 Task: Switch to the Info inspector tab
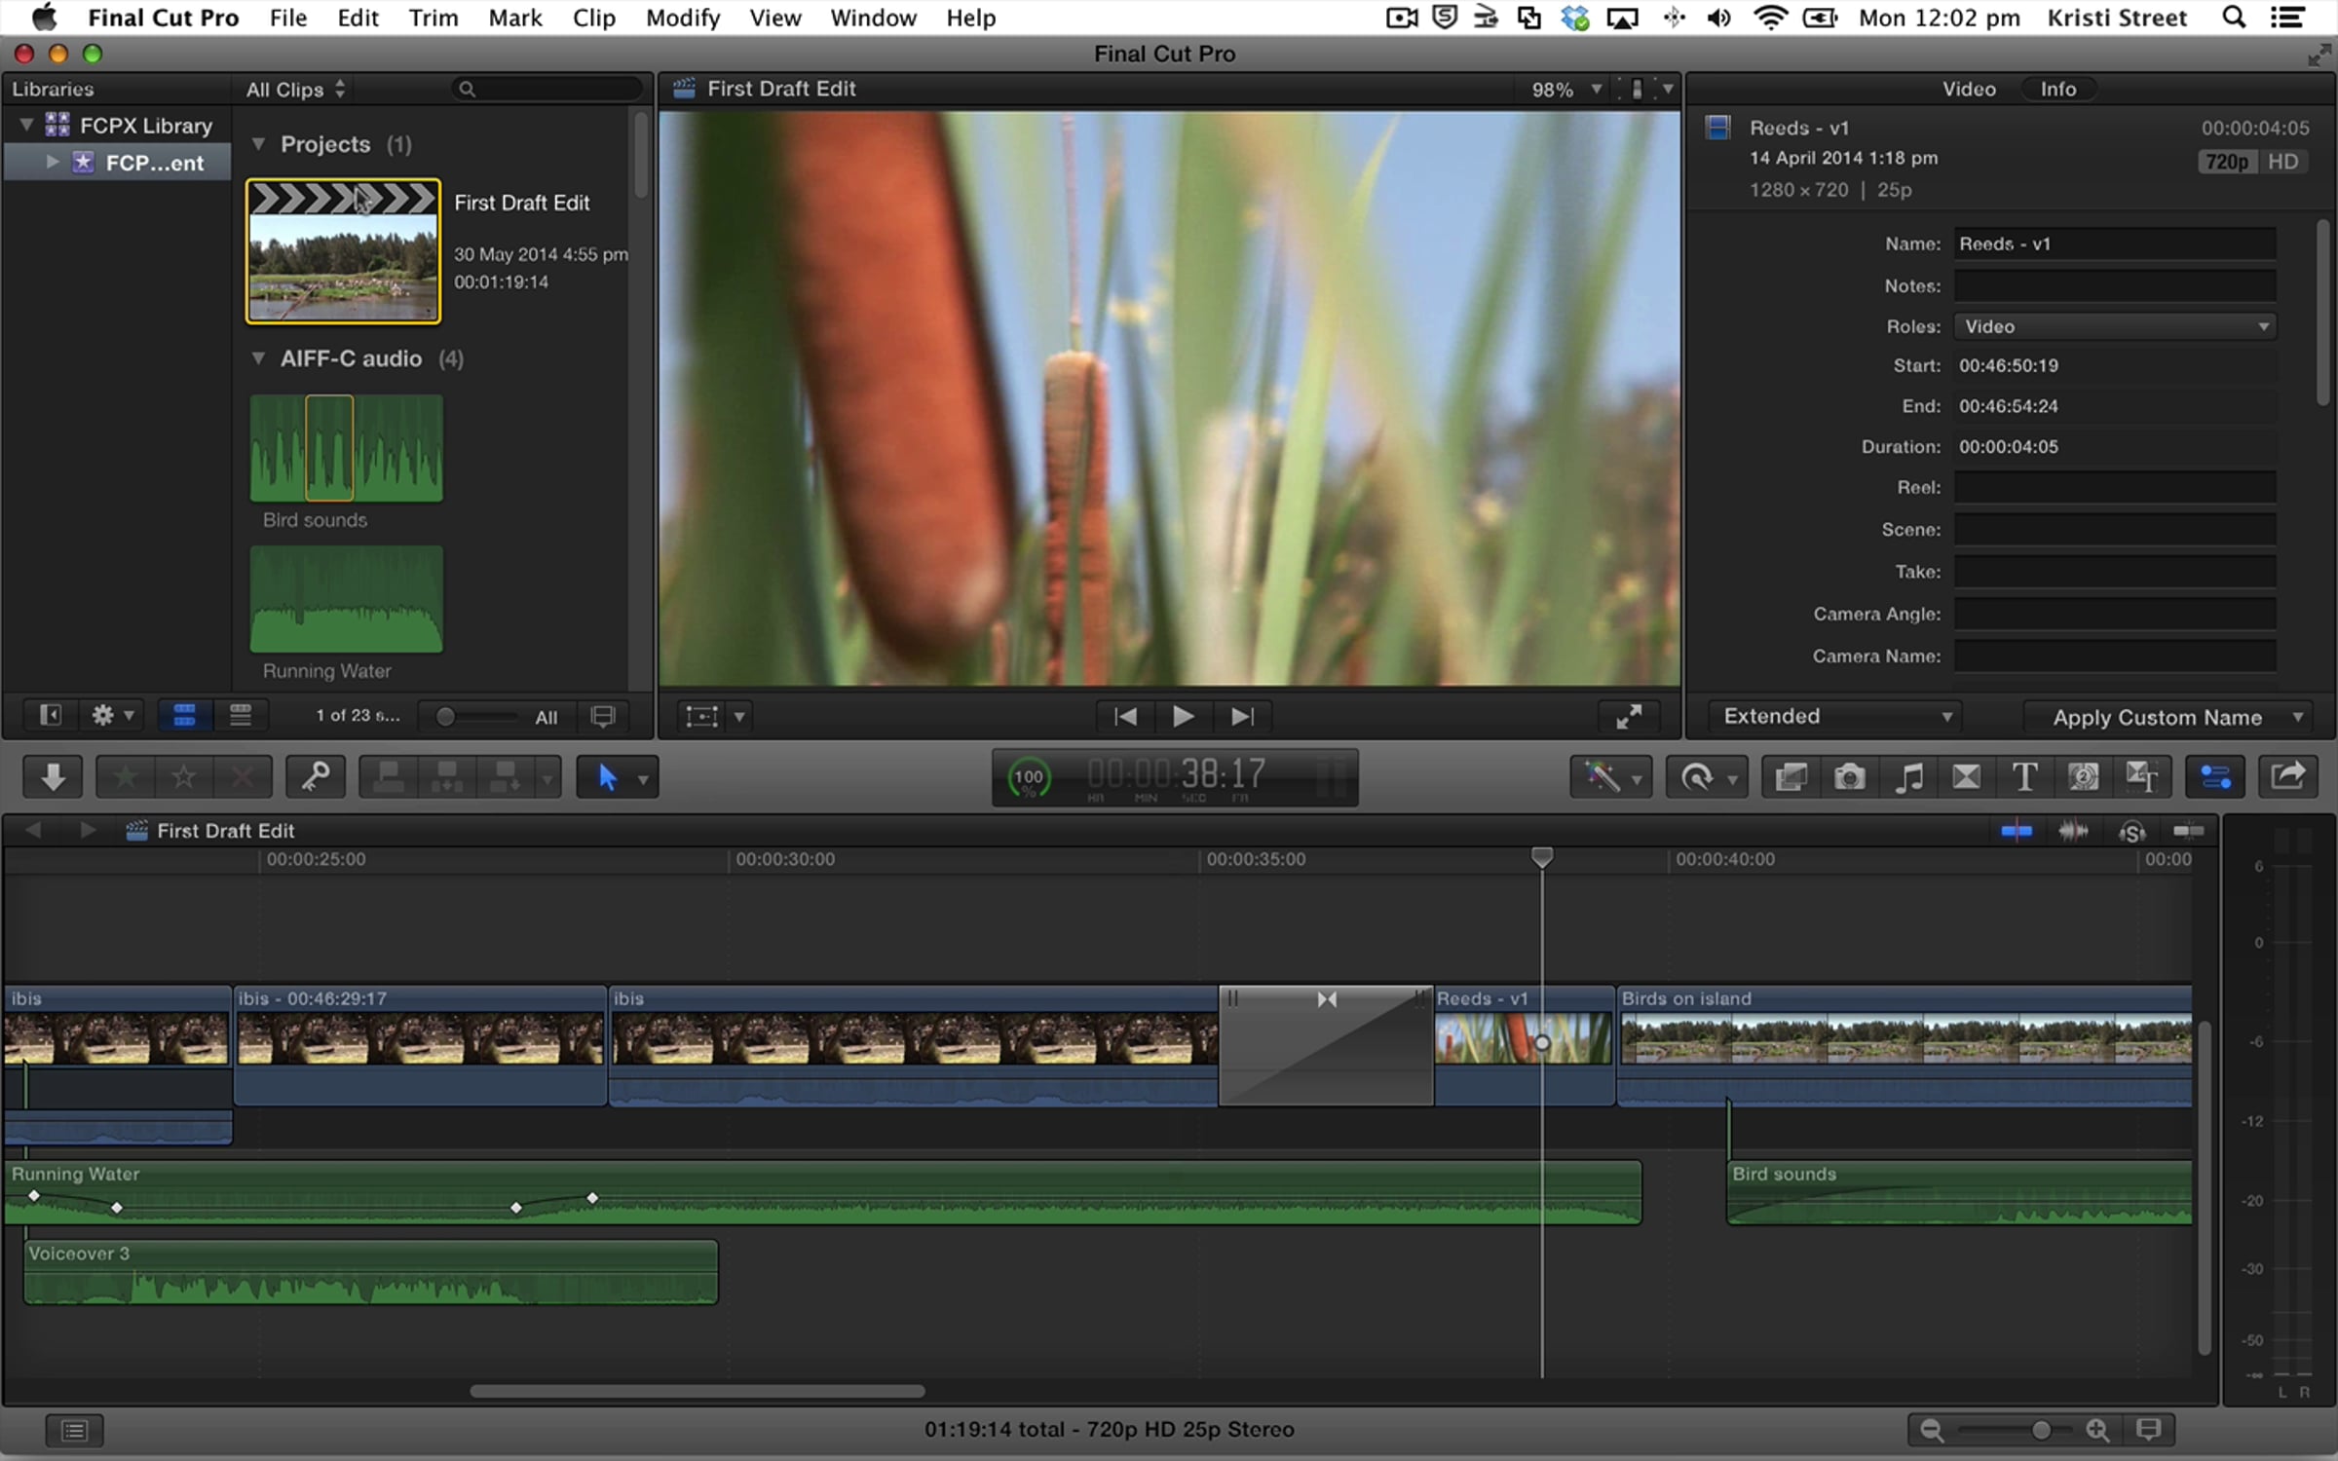click(2057, 89)
